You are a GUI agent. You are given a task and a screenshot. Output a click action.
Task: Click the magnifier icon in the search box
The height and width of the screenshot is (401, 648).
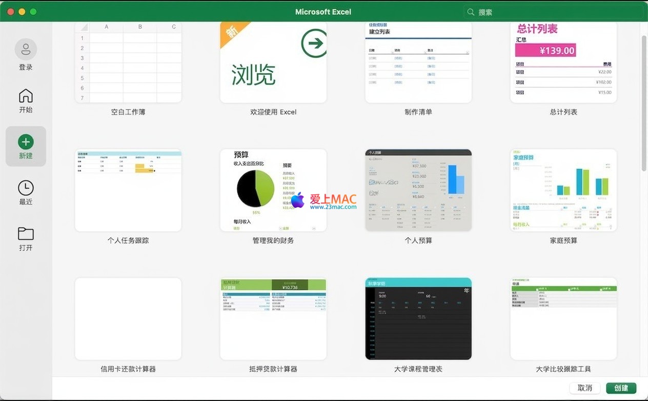[x=471, y=12]
